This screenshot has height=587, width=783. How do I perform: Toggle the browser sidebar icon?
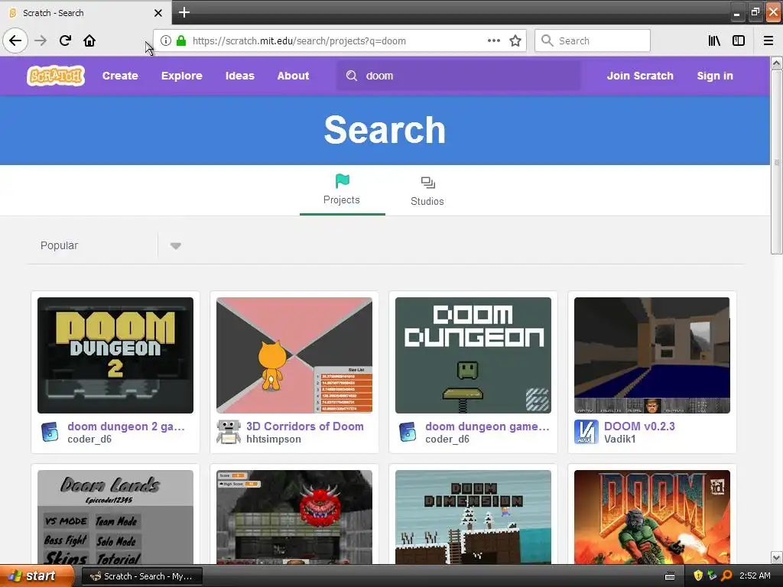pyautogui.click(x=739, y=41)
